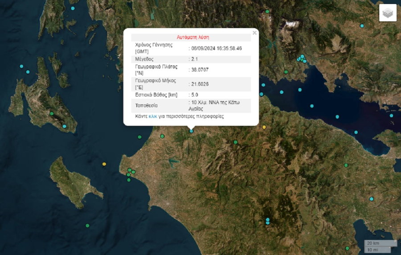Click the green marker in sea south of Zakynthos

[87, 226]
